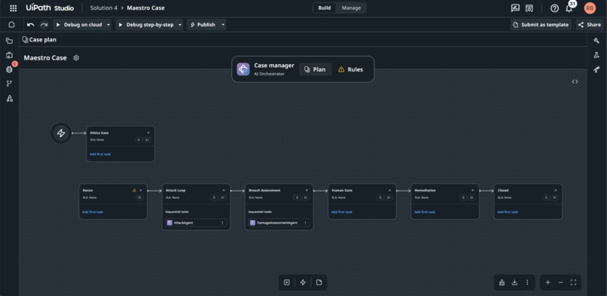Open the RB user avatar menu

590,8
